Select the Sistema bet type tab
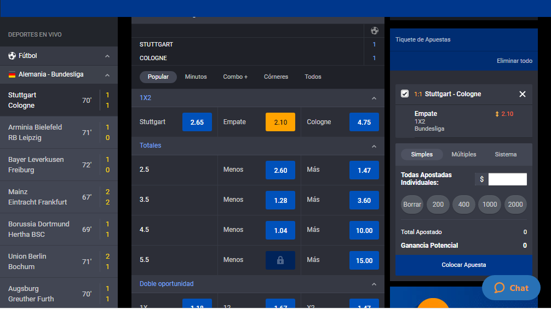 tap(506, 154)
